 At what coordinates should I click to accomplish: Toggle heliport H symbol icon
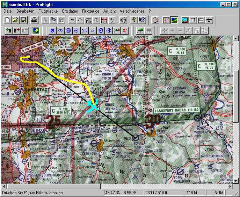point(109,31)
